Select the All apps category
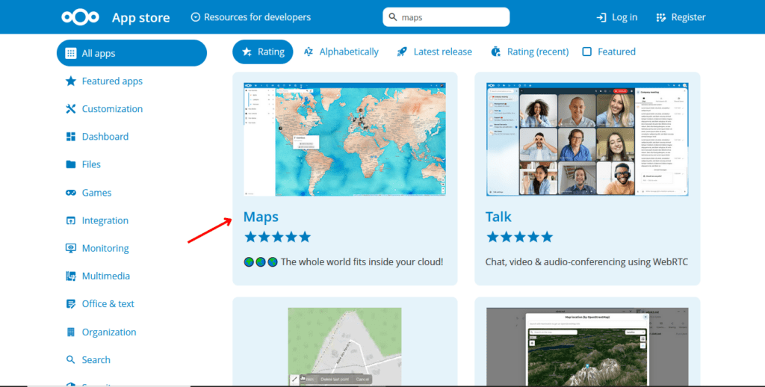Screen dimensions: 765x387 coord(131,53)
